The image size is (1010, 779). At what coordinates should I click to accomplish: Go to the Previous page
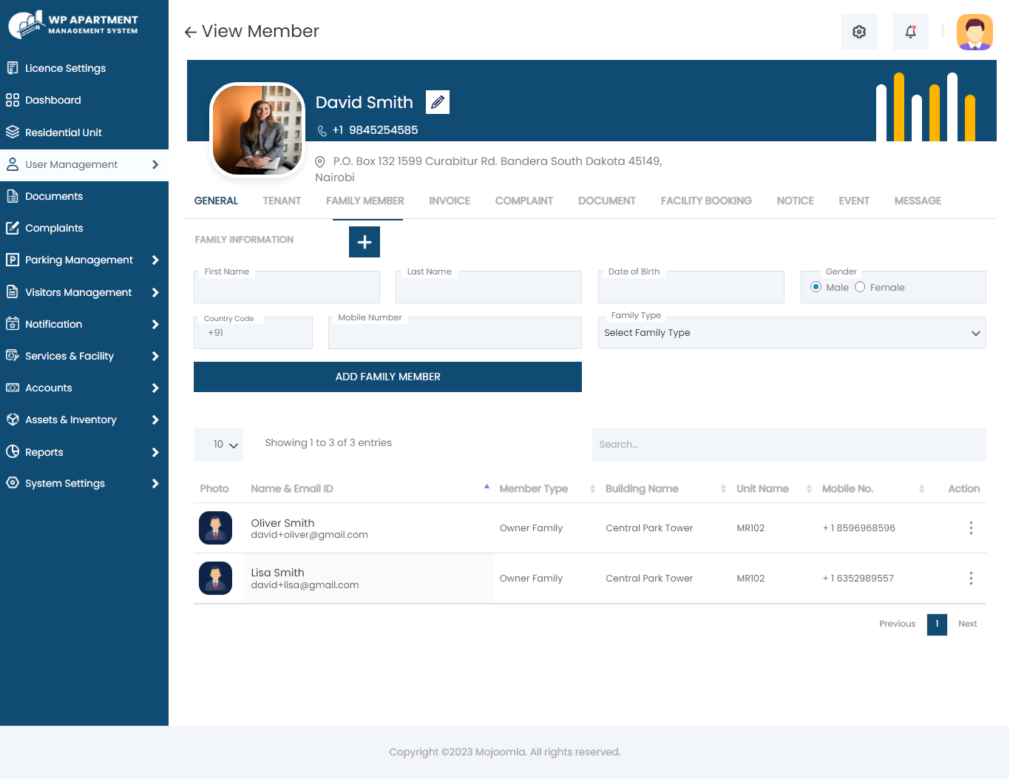[x=898, y=624]
